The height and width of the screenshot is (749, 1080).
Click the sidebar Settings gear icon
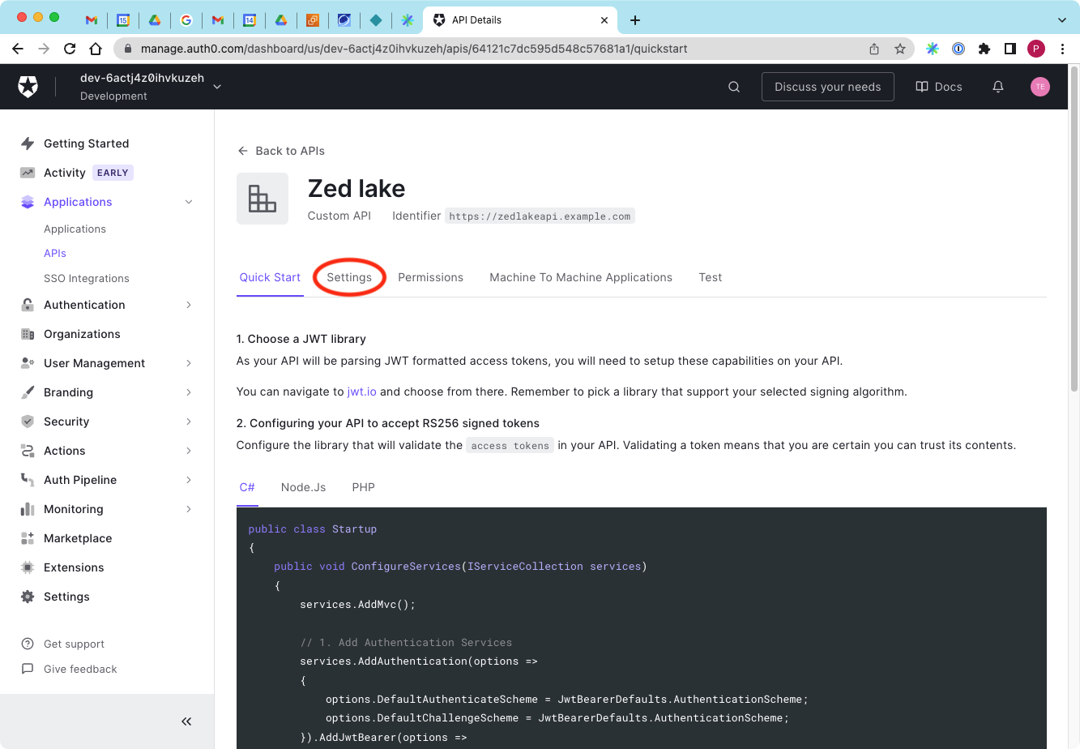[x=28, y=597]
